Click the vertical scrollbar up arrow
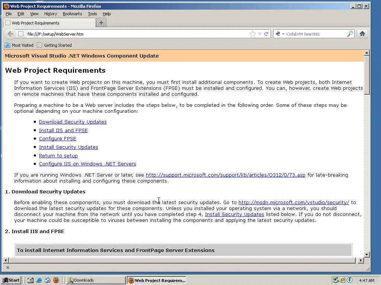 (366, 53)
